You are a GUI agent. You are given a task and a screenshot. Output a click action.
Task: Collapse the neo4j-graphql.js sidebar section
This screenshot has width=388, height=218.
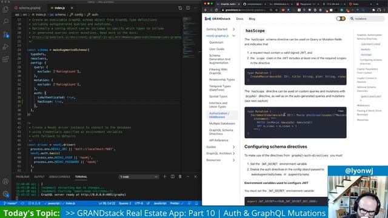[x=233, y=36]
